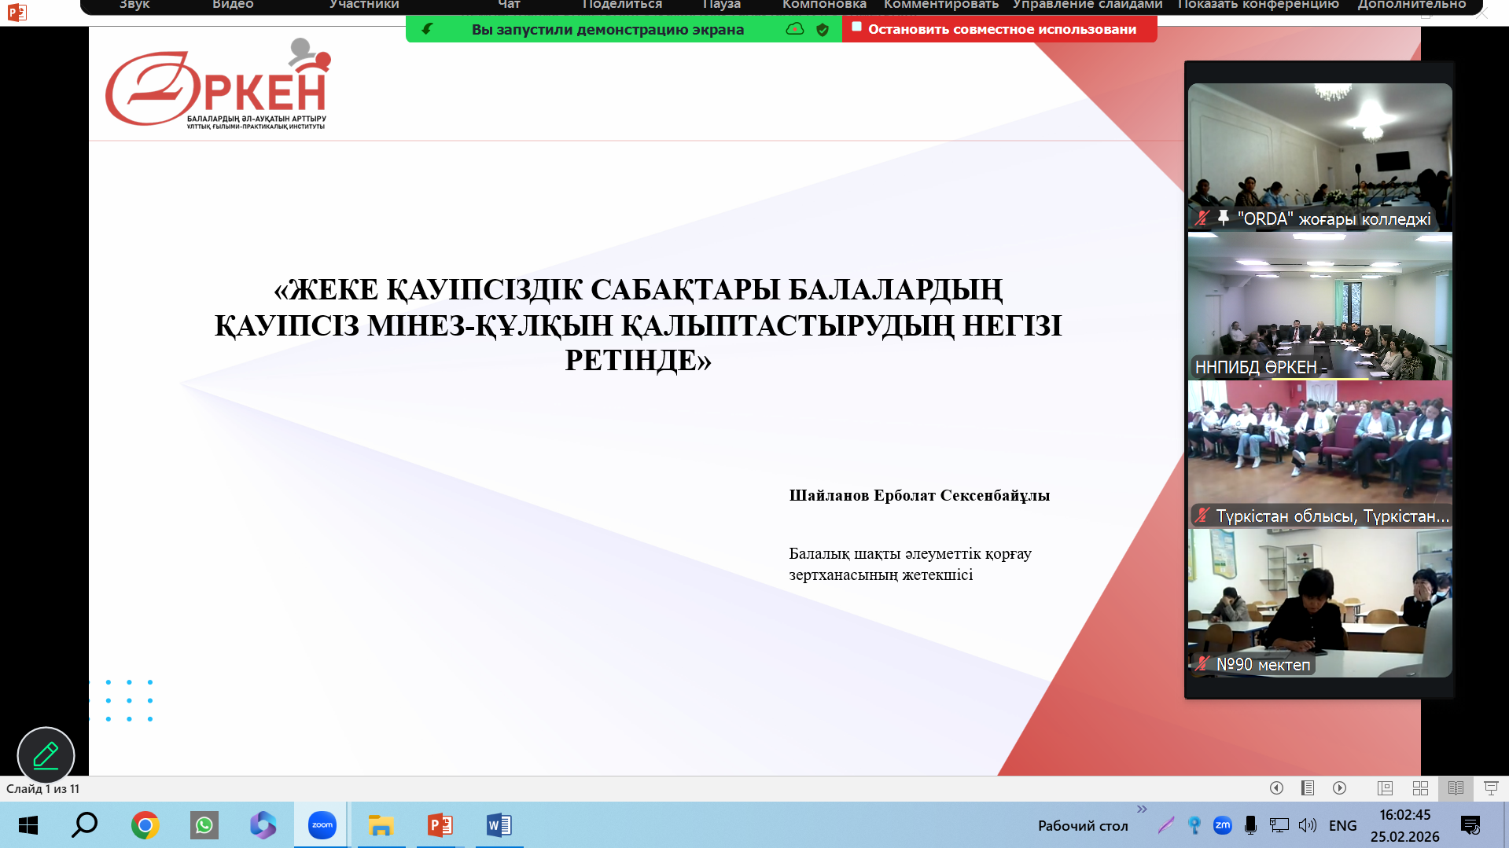Click the Zoom tray icon
Image resolution: width=1509 pixels, height=848 pixels.
1222,825
